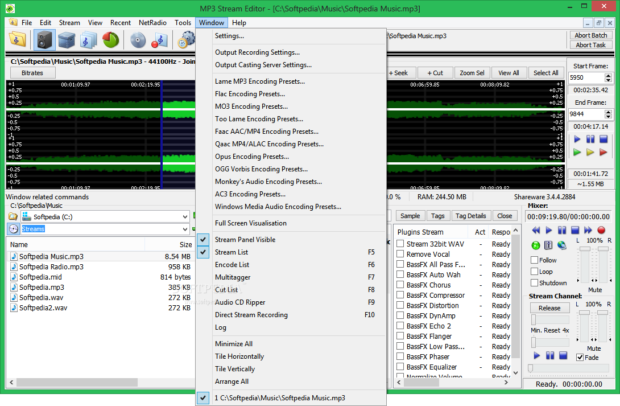Enable the Shutdown checkbox
The width and height of the screenshot is (620, 406).
(535, 283)
